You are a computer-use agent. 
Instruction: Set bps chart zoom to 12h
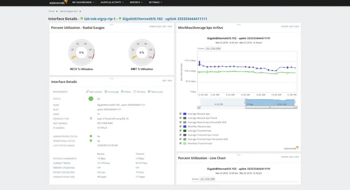(213, 48)
